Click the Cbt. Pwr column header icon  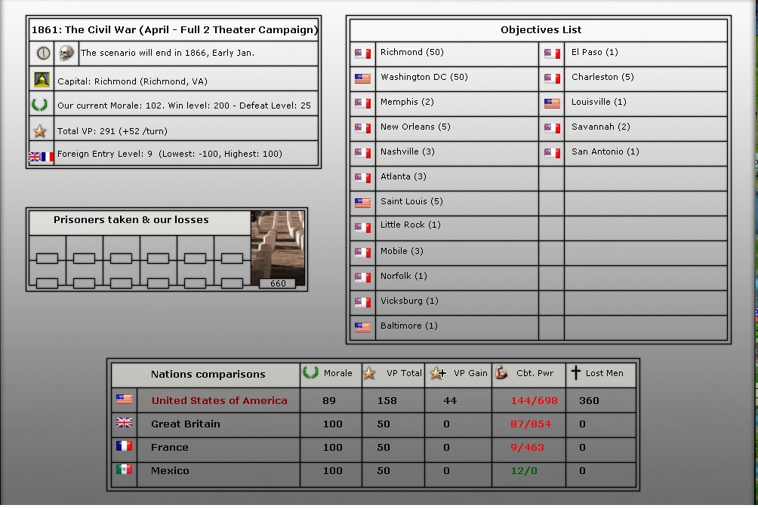tap(501, 373)
